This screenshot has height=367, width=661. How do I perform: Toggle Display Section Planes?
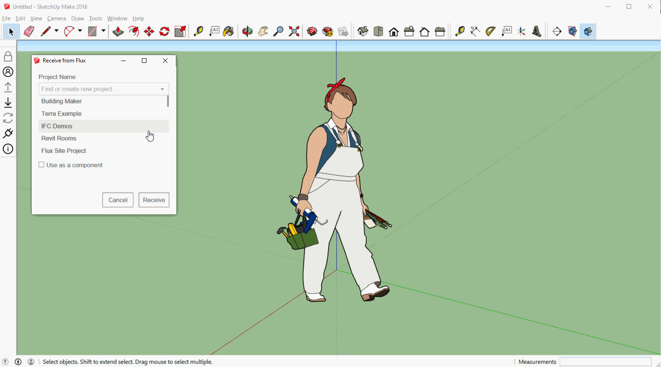[572, 31]
